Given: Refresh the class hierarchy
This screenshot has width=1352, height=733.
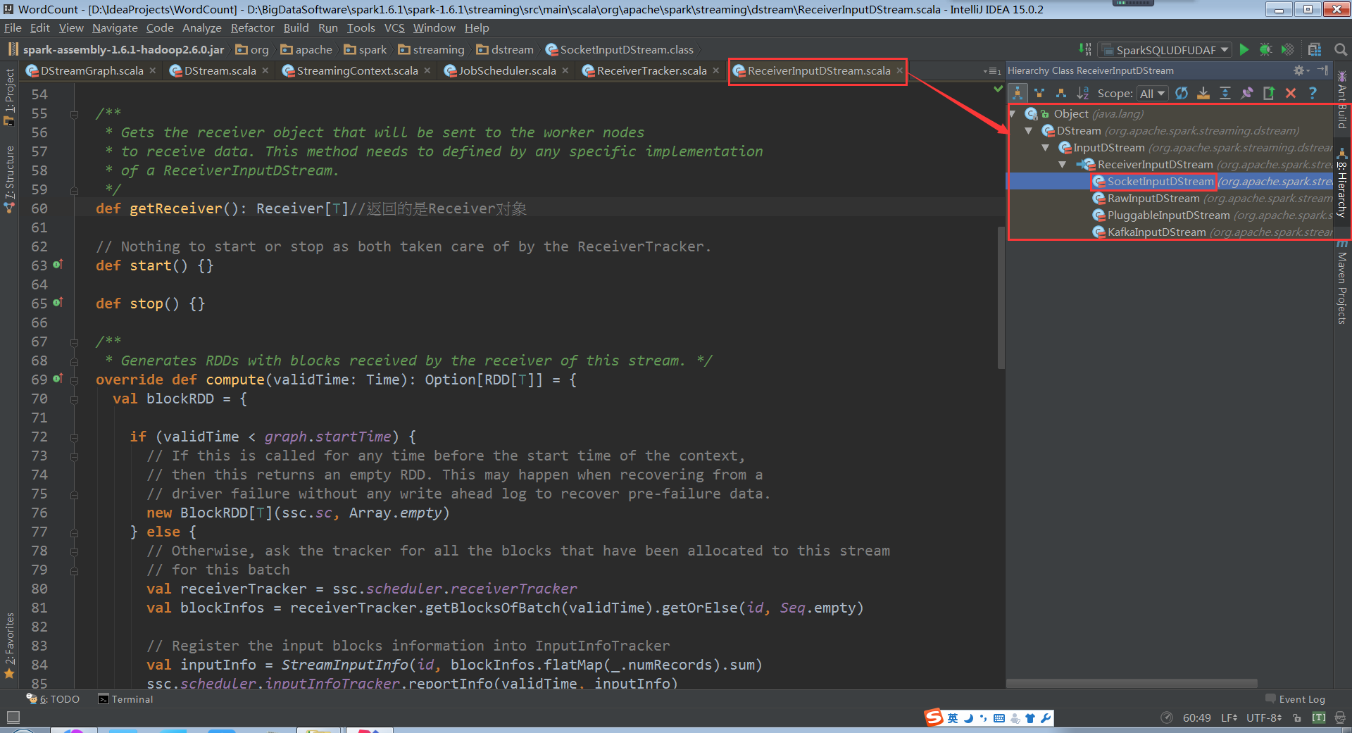Looking at the screenshot, I should pos(1182,93).
